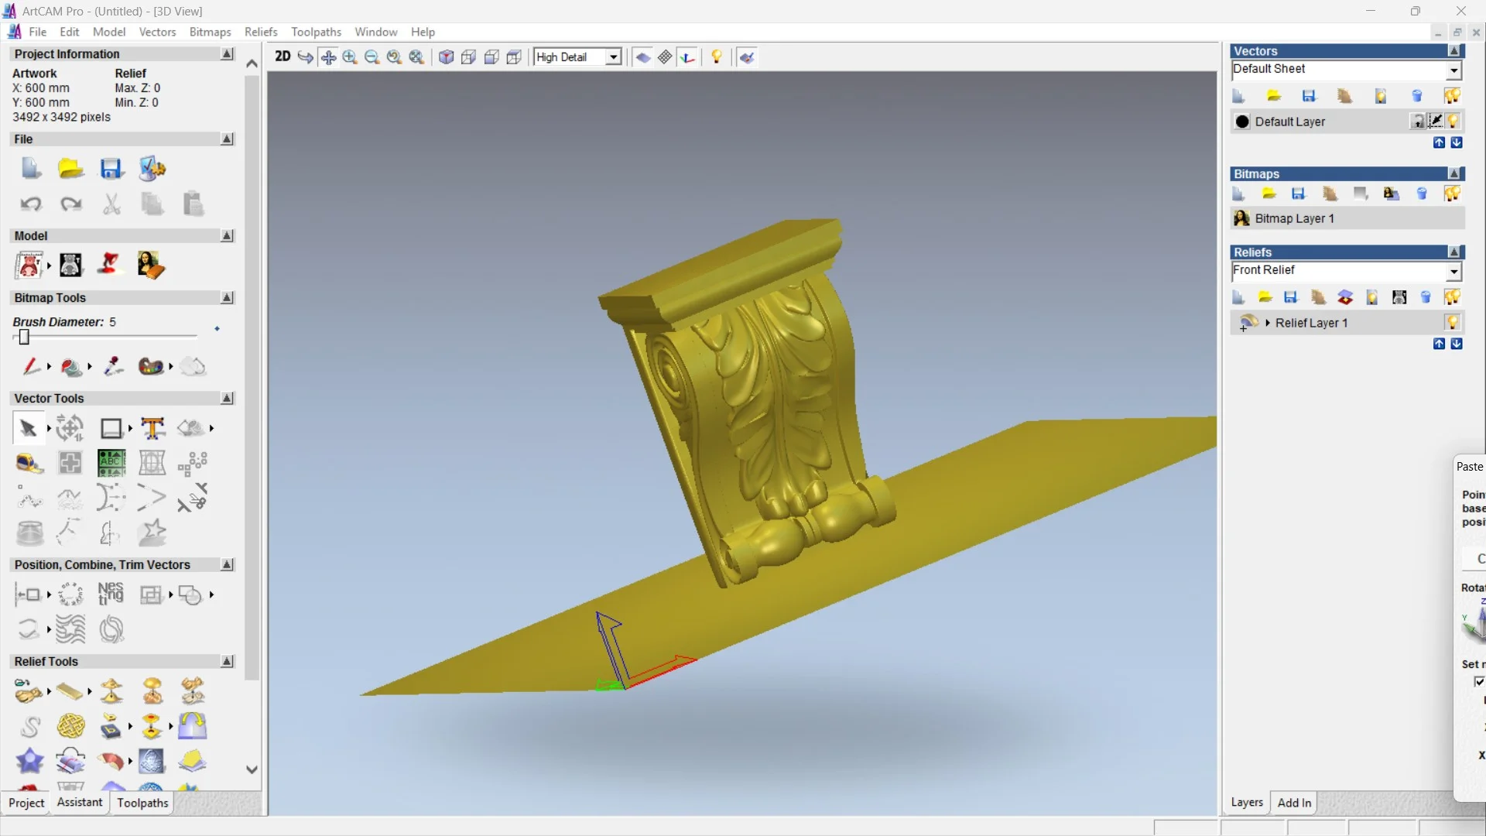
Task: Click the Save file disk icon
Action: [x=111, y=169]
